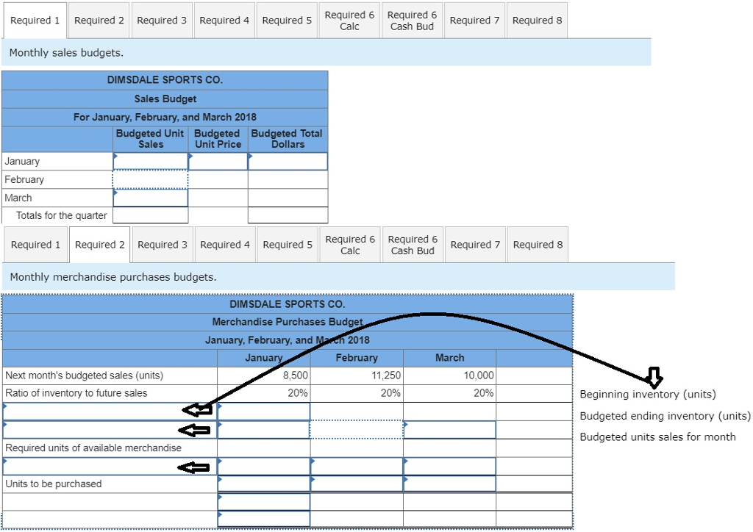753x532 pixels.
Task: Select January Budgeted Total Dollars input cell
Action: click(288, 161)
